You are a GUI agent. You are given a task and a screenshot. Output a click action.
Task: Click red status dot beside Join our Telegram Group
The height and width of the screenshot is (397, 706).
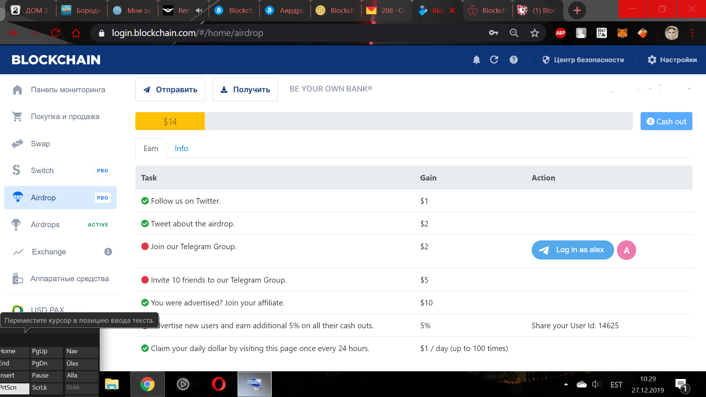pos(145,246)
